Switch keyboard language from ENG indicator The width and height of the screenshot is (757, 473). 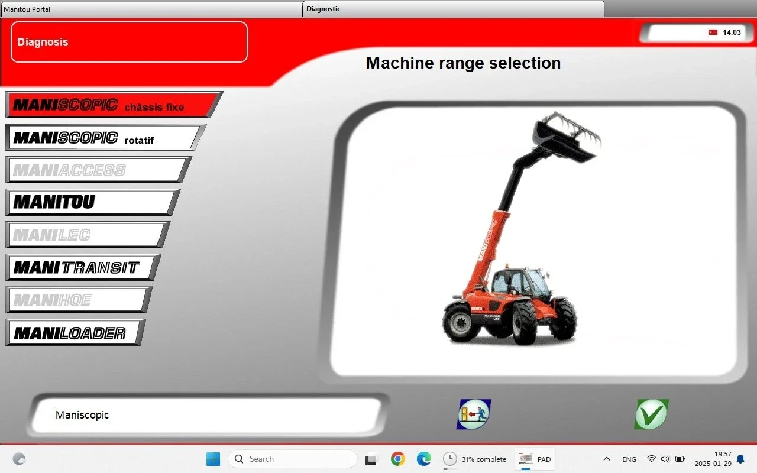pos(629,459)
